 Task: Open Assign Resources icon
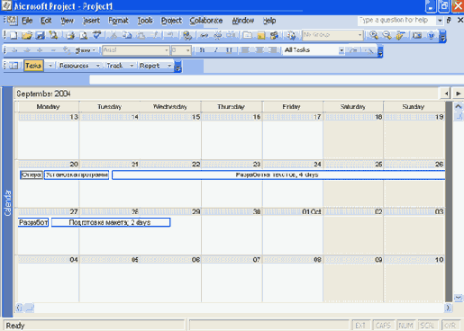tap(274, 35)
